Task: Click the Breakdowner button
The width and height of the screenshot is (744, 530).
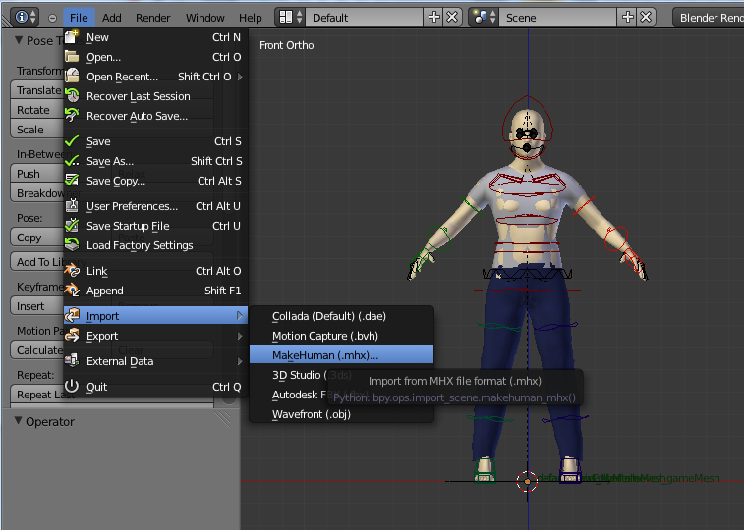Action: point(37,192)
